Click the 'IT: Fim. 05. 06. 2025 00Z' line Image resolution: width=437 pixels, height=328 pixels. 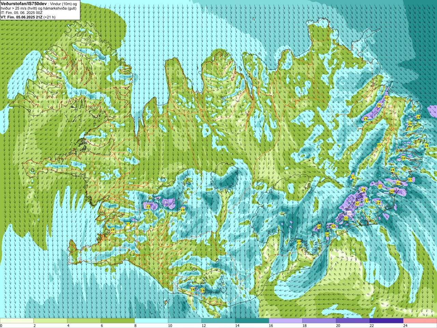coord(22,13)
